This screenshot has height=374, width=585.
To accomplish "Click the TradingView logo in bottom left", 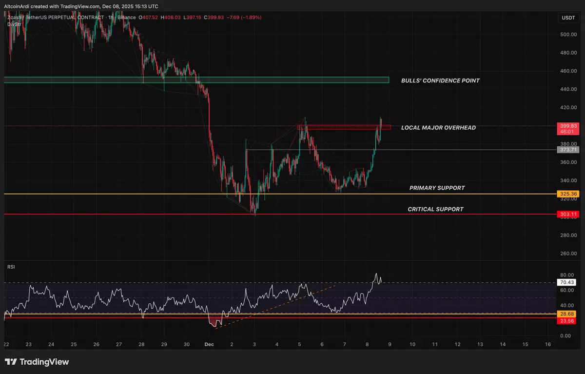I will pos(37,362).
